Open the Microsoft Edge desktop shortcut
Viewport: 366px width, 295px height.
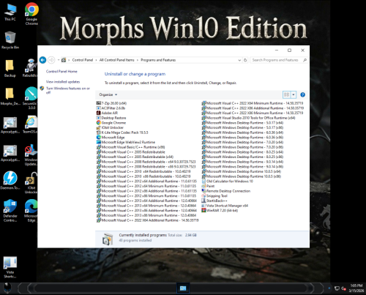pos(31,211)
